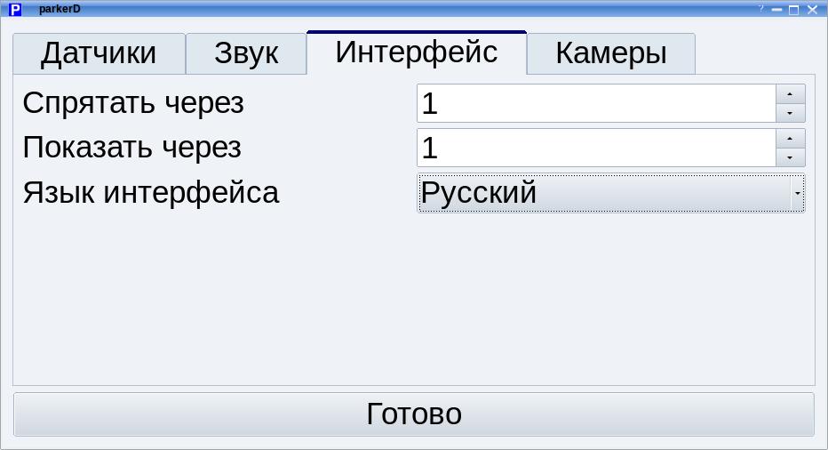Focus the Показать через number field

595,148
